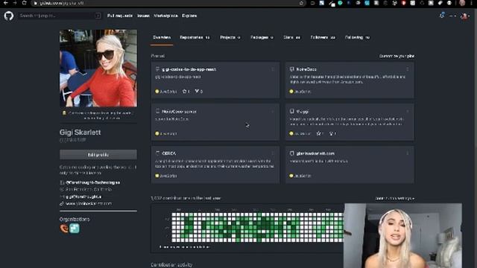Click the Pinned section label
This screenshot has height=268, width=477.
(157, 56)
